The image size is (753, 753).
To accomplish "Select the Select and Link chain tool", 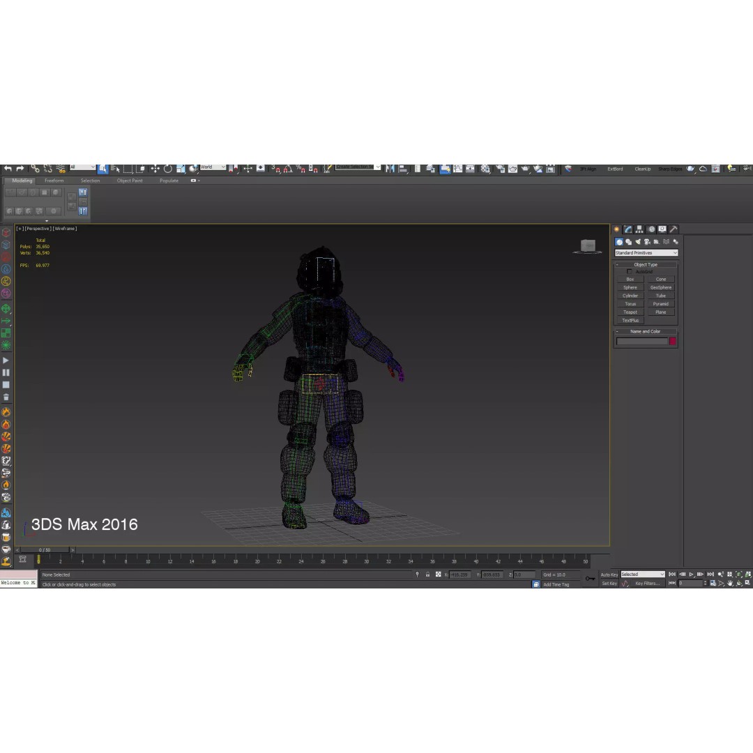I will tap(36, 169).
